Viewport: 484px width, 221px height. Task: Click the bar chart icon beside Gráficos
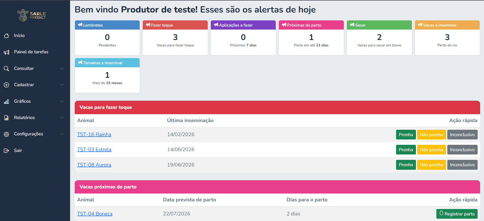coord(6,101)
